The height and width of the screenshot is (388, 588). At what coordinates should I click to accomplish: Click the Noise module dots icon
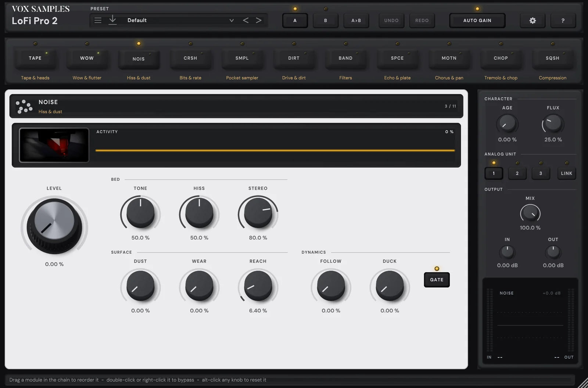pyautogui.click(x=24, y=106)
